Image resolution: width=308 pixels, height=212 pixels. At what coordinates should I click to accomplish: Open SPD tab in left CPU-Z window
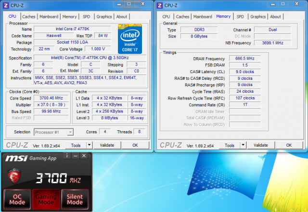point(87,17)
